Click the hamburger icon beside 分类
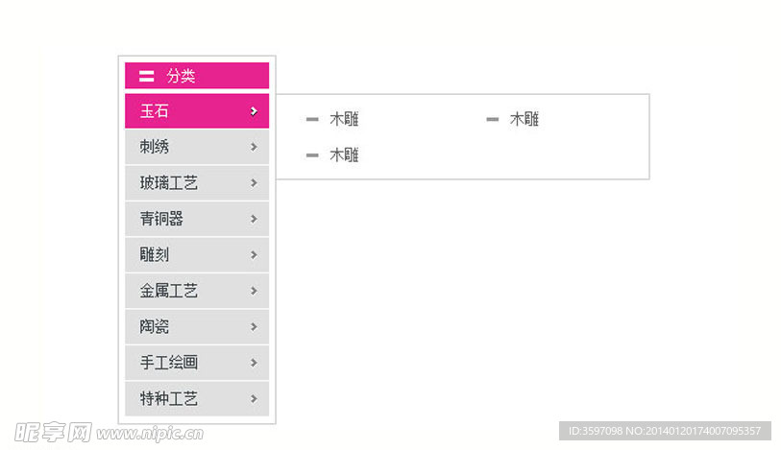The width and height of the screenshot is (781, 450). click(x=146, y=76)
